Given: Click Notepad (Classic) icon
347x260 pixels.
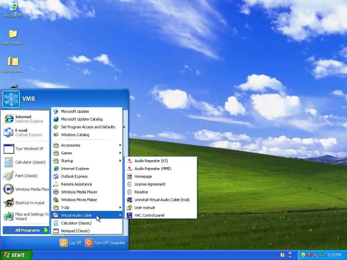Looking at the screenshot, I should coord(56,231).
